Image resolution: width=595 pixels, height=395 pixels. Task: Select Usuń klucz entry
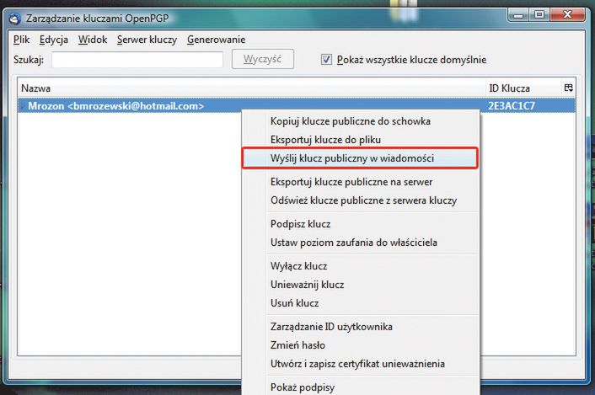click(360, 303)
